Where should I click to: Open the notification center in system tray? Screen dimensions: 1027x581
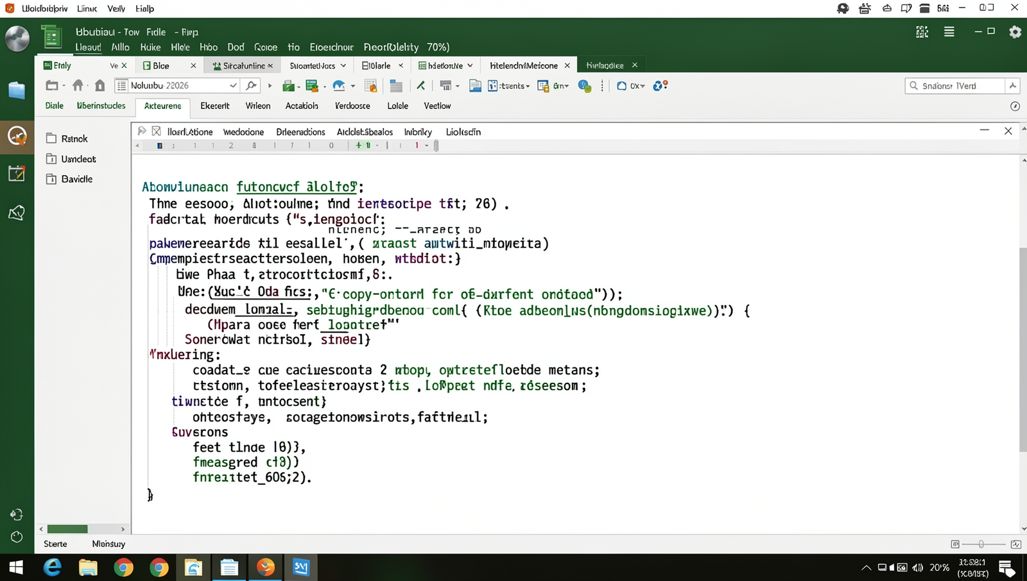[1006, 568]
